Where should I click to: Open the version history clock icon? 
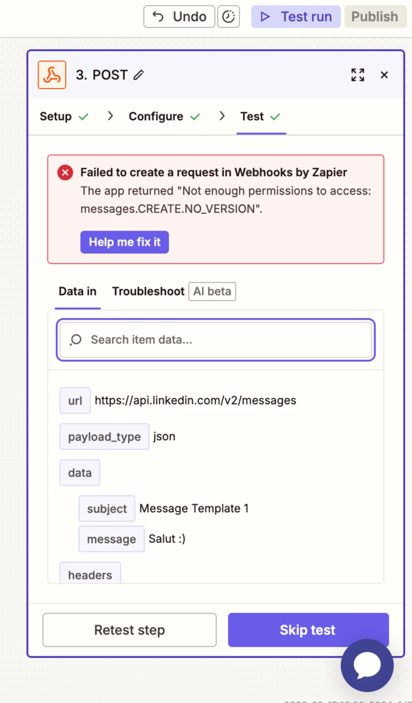coord(229,17)
